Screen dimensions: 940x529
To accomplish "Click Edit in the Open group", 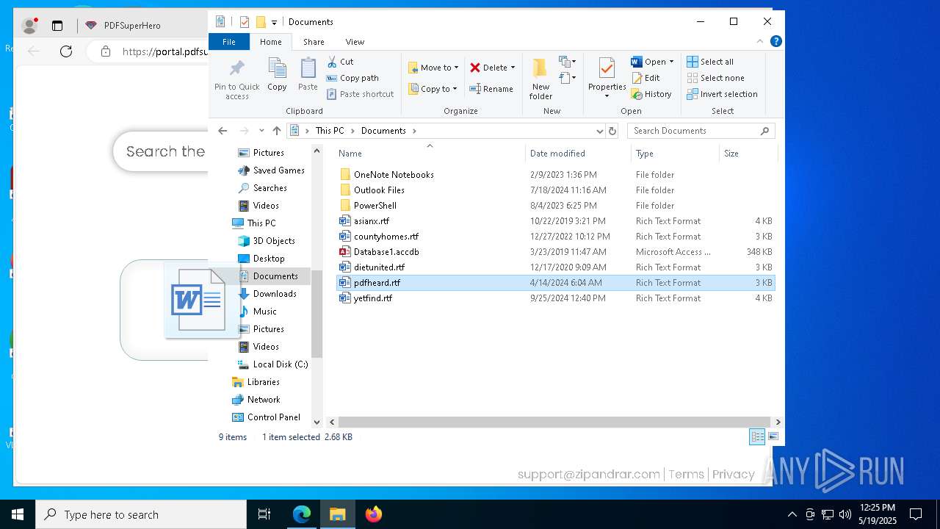I will 646,78.
